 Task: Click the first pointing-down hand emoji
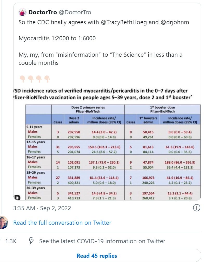click(22, 78)
